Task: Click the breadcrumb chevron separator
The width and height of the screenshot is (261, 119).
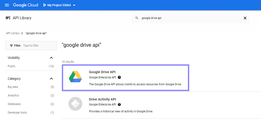Action: tap(22, 33)
